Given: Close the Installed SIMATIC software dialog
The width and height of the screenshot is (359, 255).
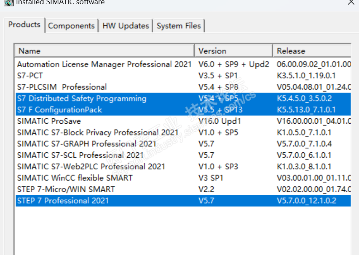Looking at the screenshot, I should point(351,3).
